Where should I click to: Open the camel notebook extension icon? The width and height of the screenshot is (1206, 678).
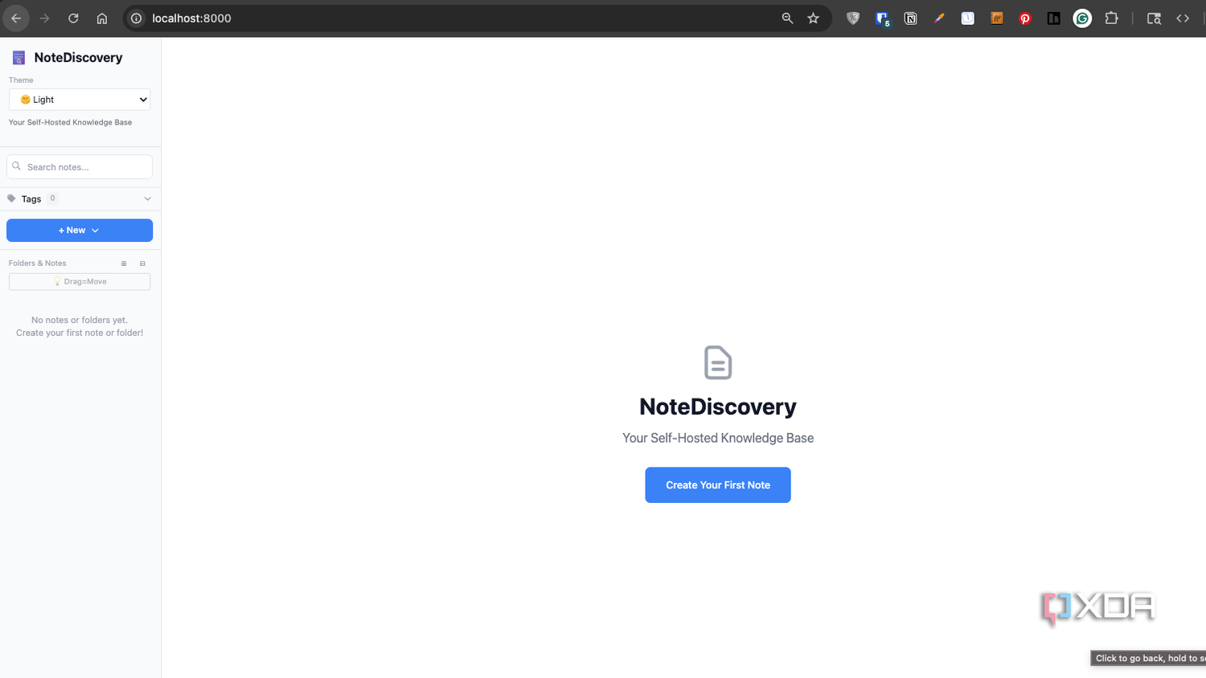coord(997,18)
